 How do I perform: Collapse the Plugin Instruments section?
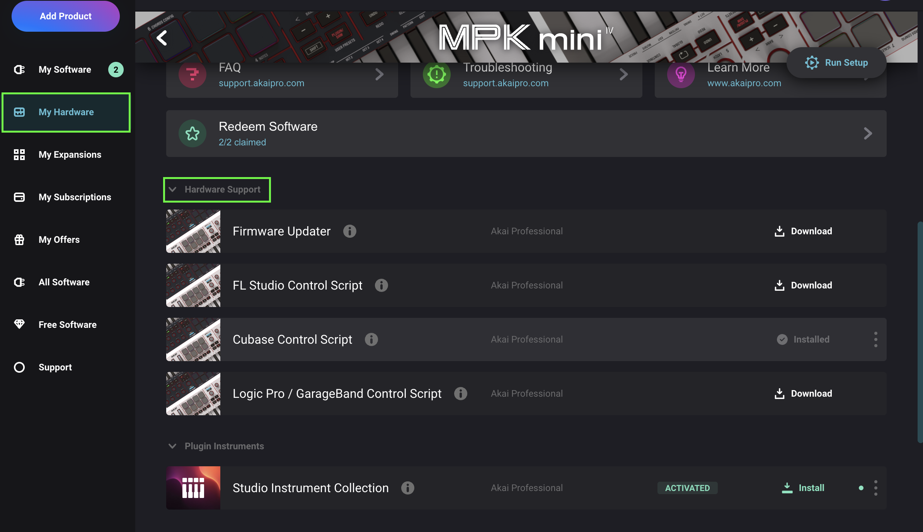[173, 446]
